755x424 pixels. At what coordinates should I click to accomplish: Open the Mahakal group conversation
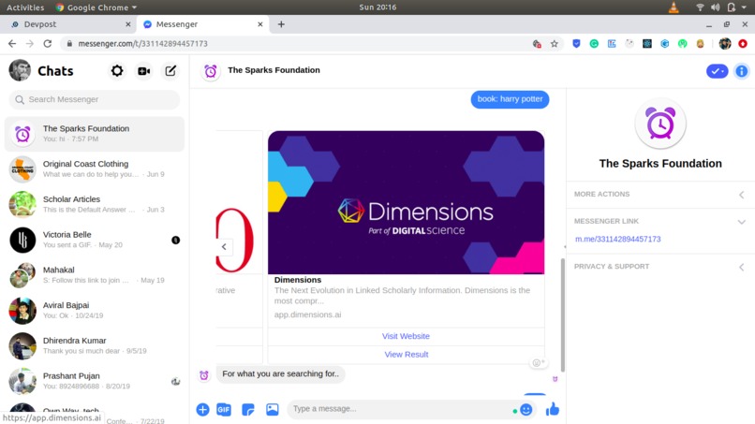pos(95,275)
